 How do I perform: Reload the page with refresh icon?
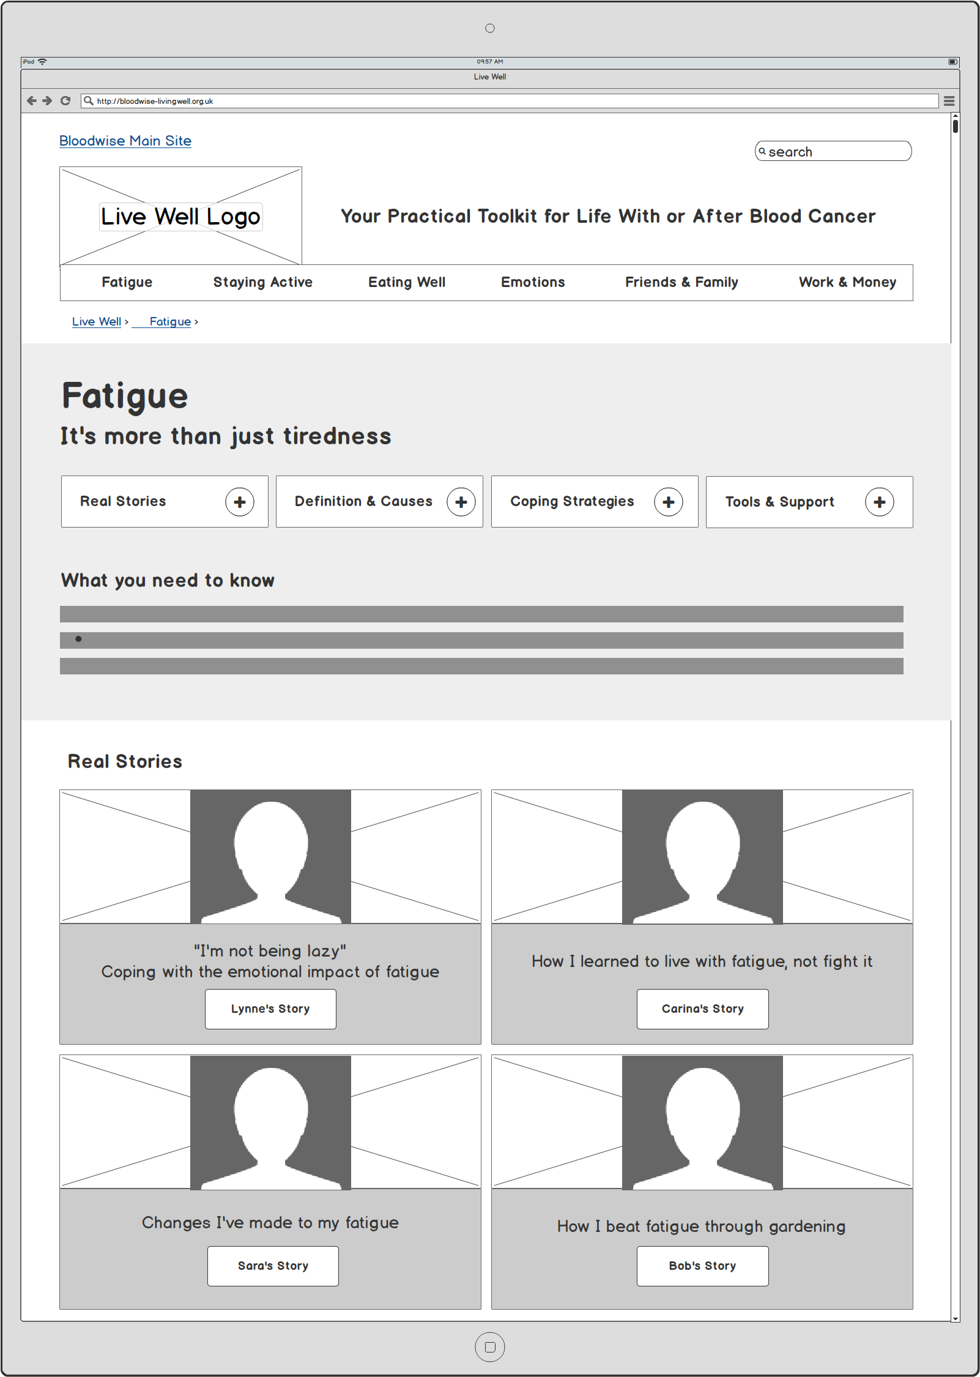pos(65,101)
